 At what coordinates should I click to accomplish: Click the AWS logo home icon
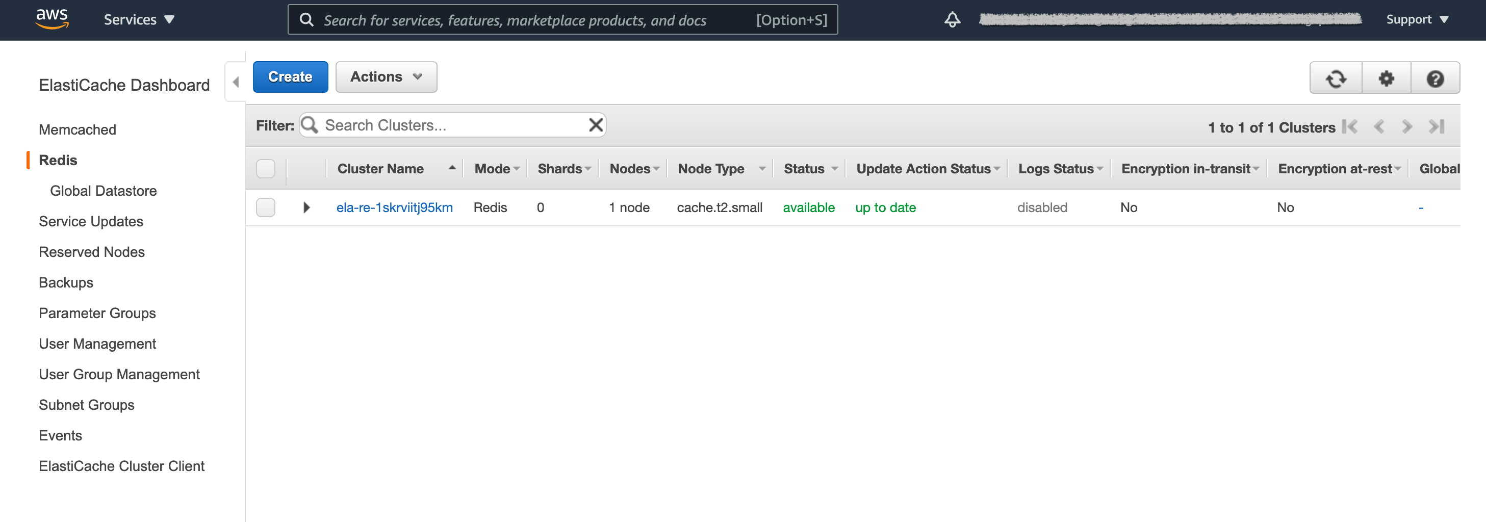point(52,18)
